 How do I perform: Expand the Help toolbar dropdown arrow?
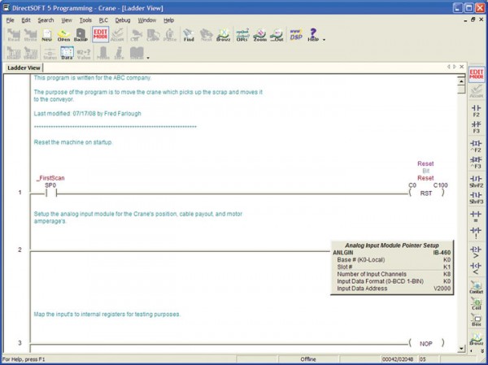click(324, 38)
